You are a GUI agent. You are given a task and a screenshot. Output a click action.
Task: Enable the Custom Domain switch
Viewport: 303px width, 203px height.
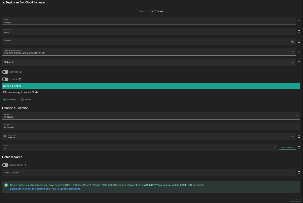tap(5, 165)
